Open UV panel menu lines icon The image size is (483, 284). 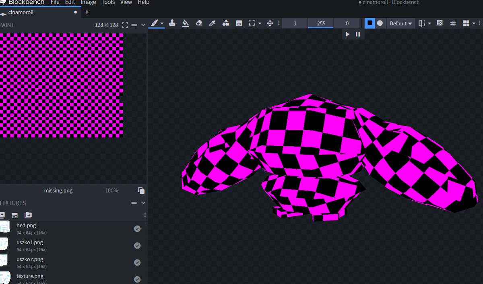coord(134,25)
